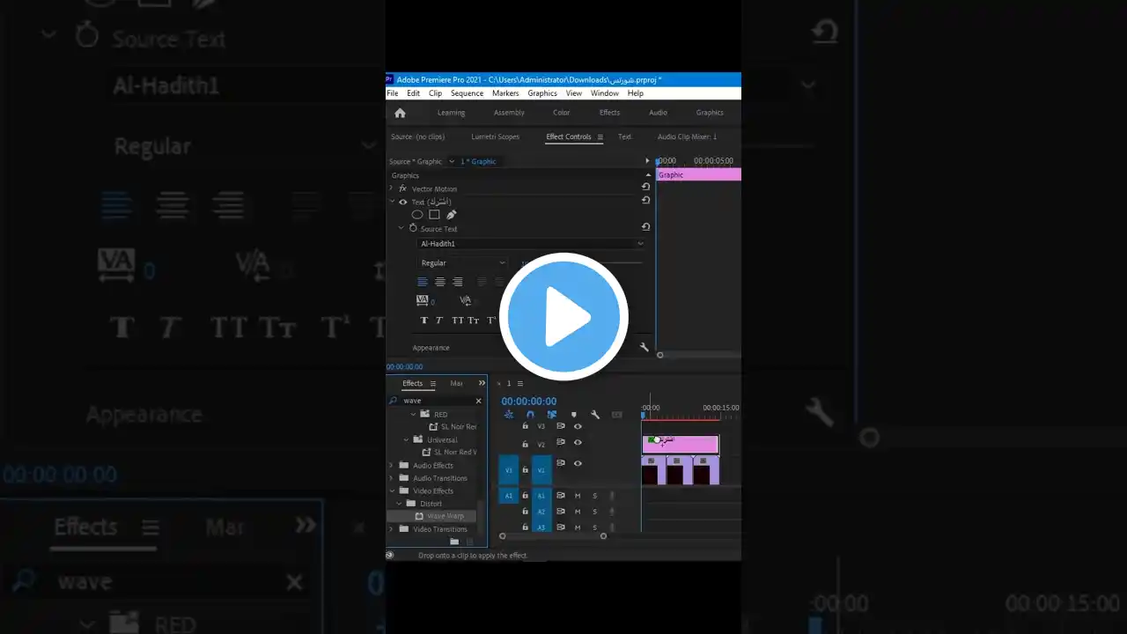Collapse the RED presets folder

(413, 414)
